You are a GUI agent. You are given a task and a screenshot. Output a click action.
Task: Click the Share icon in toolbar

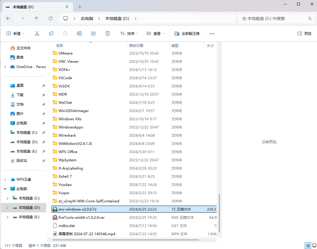click(x=94, y=33)
